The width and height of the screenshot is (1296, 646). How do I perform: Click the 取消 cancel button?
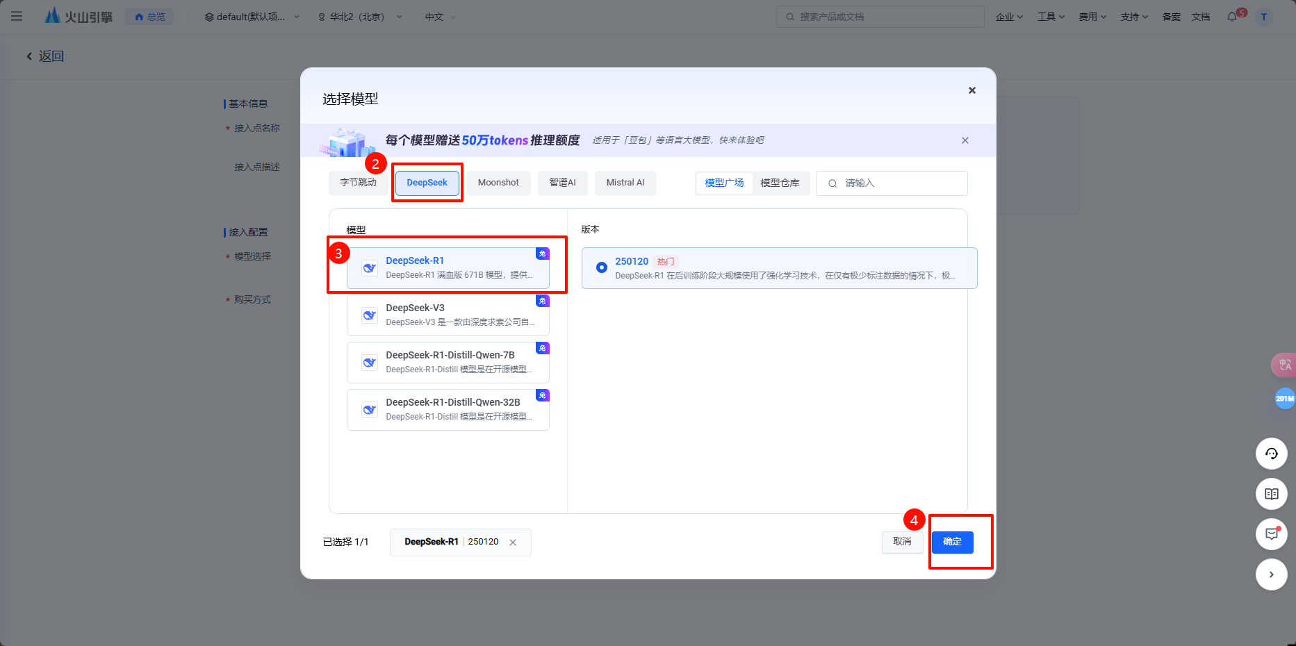tap(902, 542)
